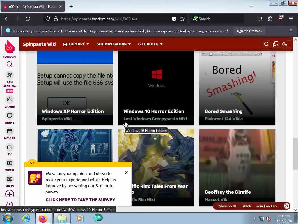Open the media player taskbar icon

(79, 218)
